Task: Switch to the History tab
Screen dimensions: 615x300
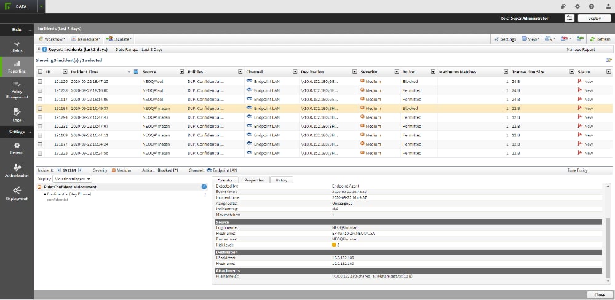Action: pyautogui.click(x=282, y=180)
